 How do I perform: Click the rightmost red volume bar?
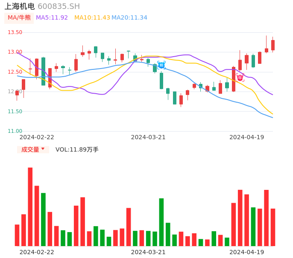coord(273,227)
